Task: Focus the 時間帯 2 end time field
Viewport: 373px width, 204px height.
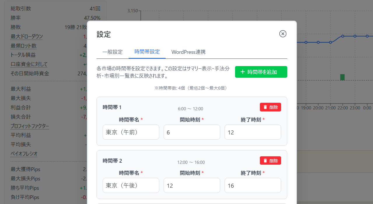Action: (x=253, y=185)
